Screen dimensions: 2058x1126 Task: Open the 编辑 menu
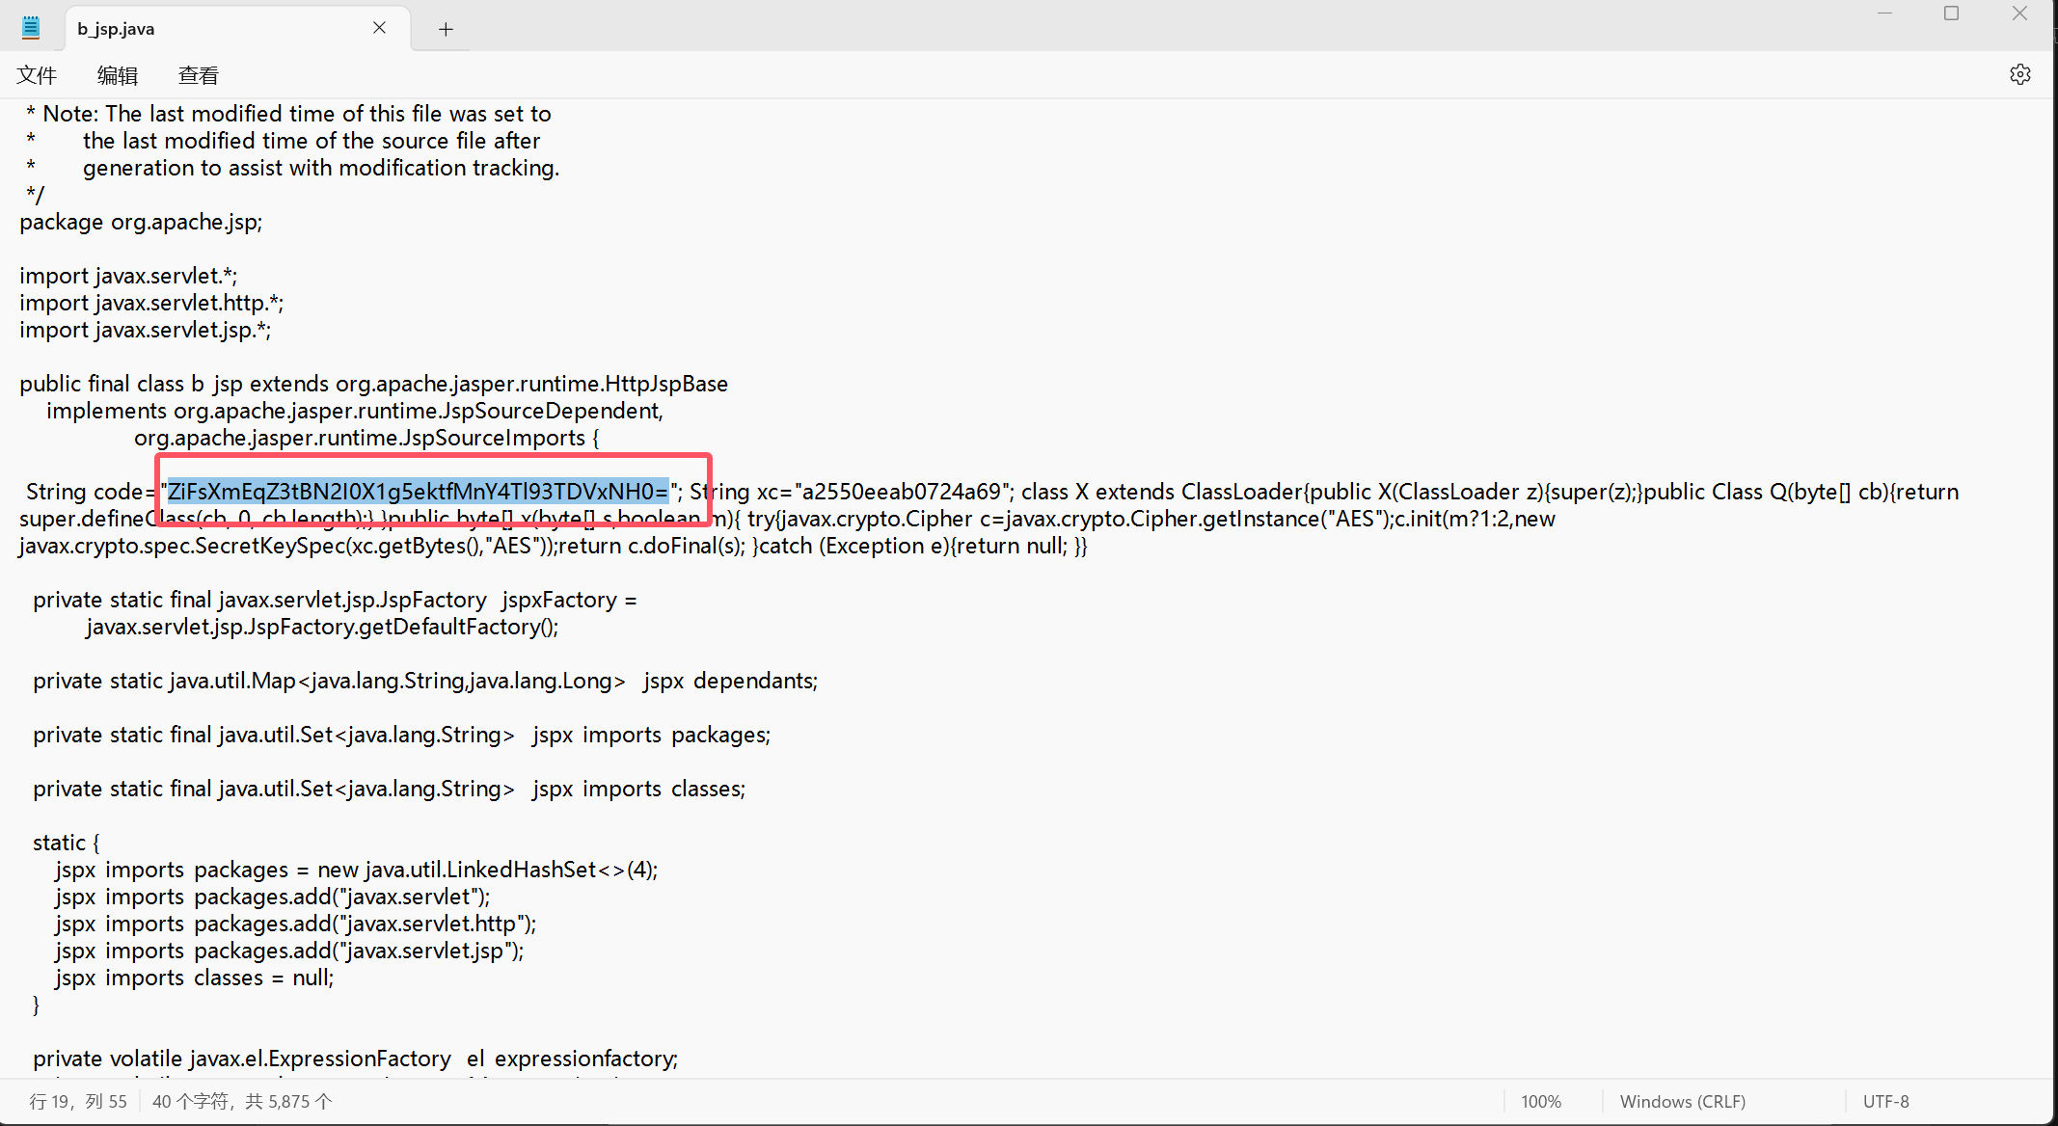(118, 75)
